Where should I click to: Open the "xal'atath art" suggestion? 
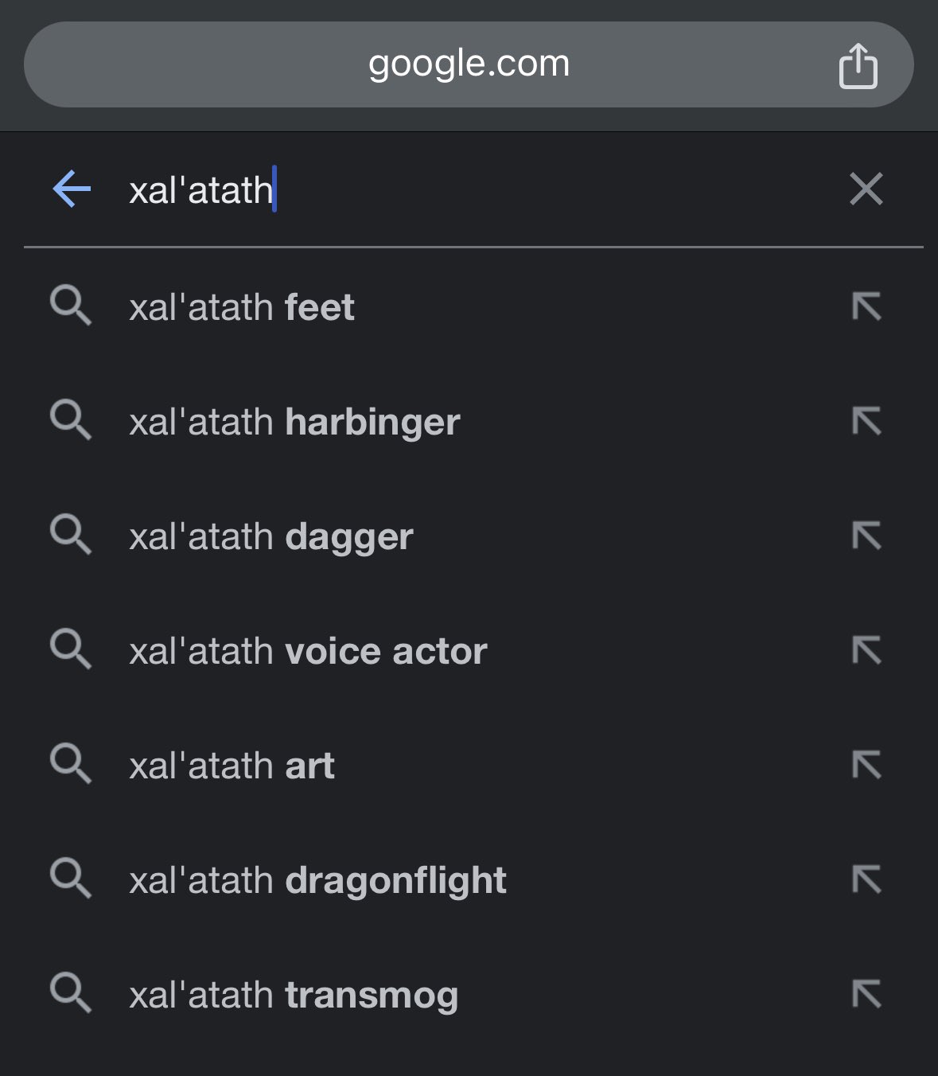(x=232, y=766)
